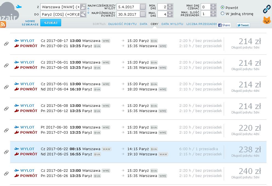Select WYLOT label in 2017-06-08 row
Viewport: 272px width, 186px height.
(x=27, y=105)
